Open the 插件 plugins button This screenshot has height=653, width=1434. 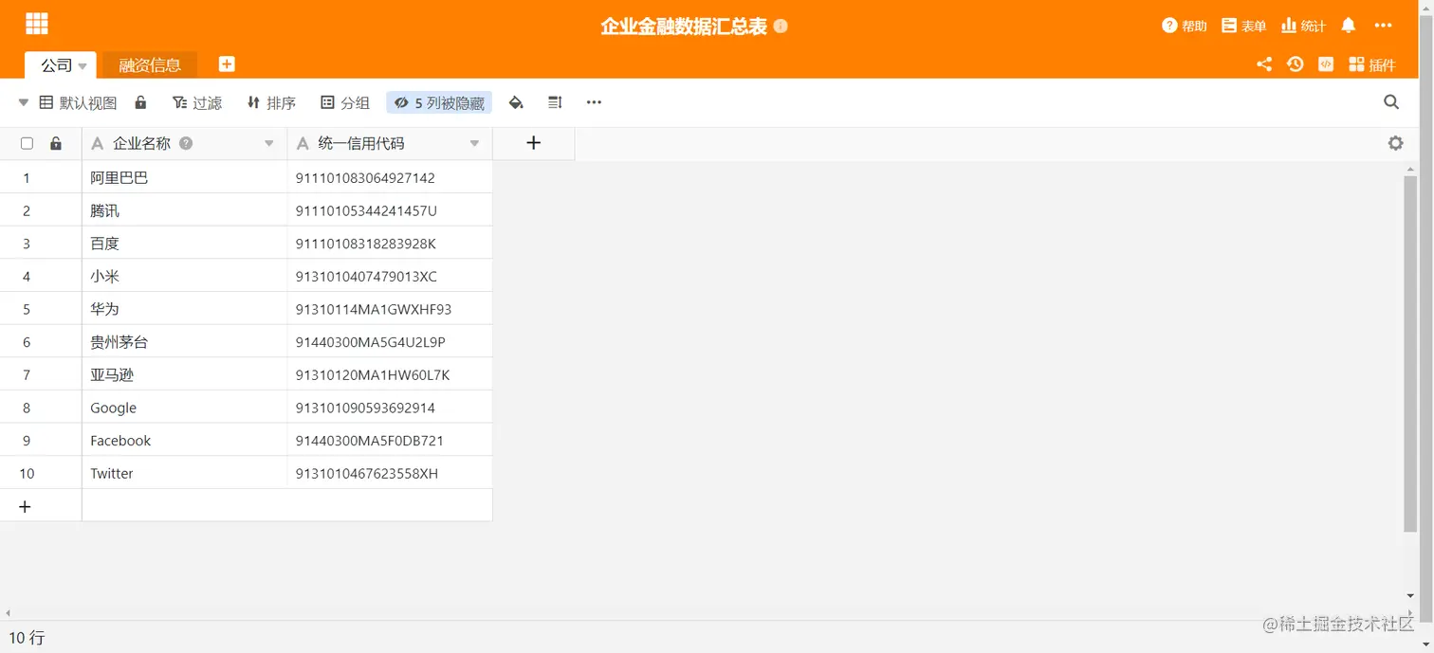pyautogui.click(x=1372, y=64)
